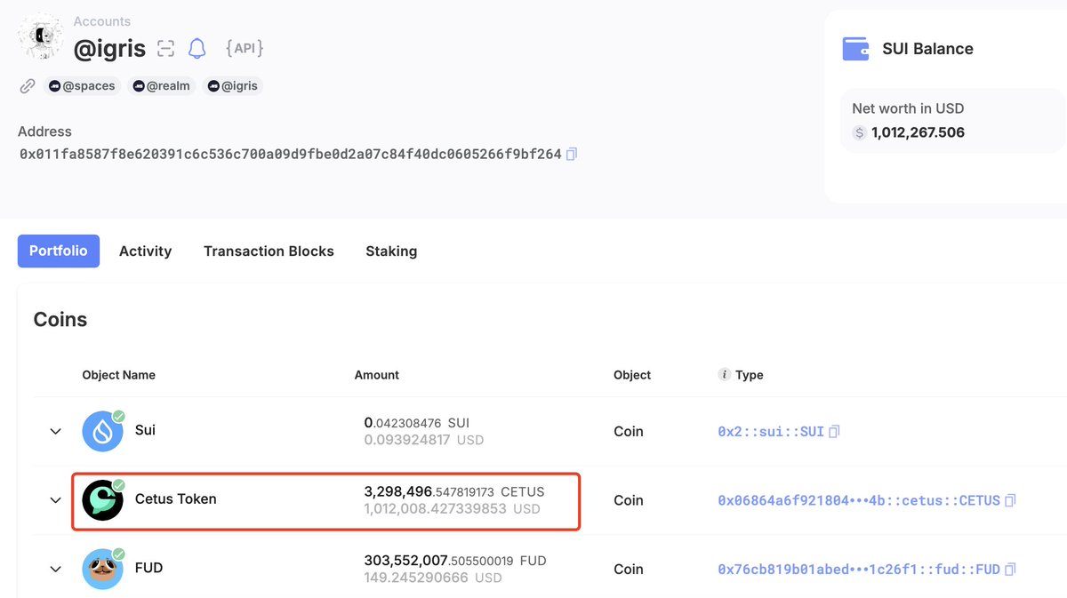Copy the cetus::CETUS type string
The width and height of the screenshot is (1067, 598).
[1010, 501]
